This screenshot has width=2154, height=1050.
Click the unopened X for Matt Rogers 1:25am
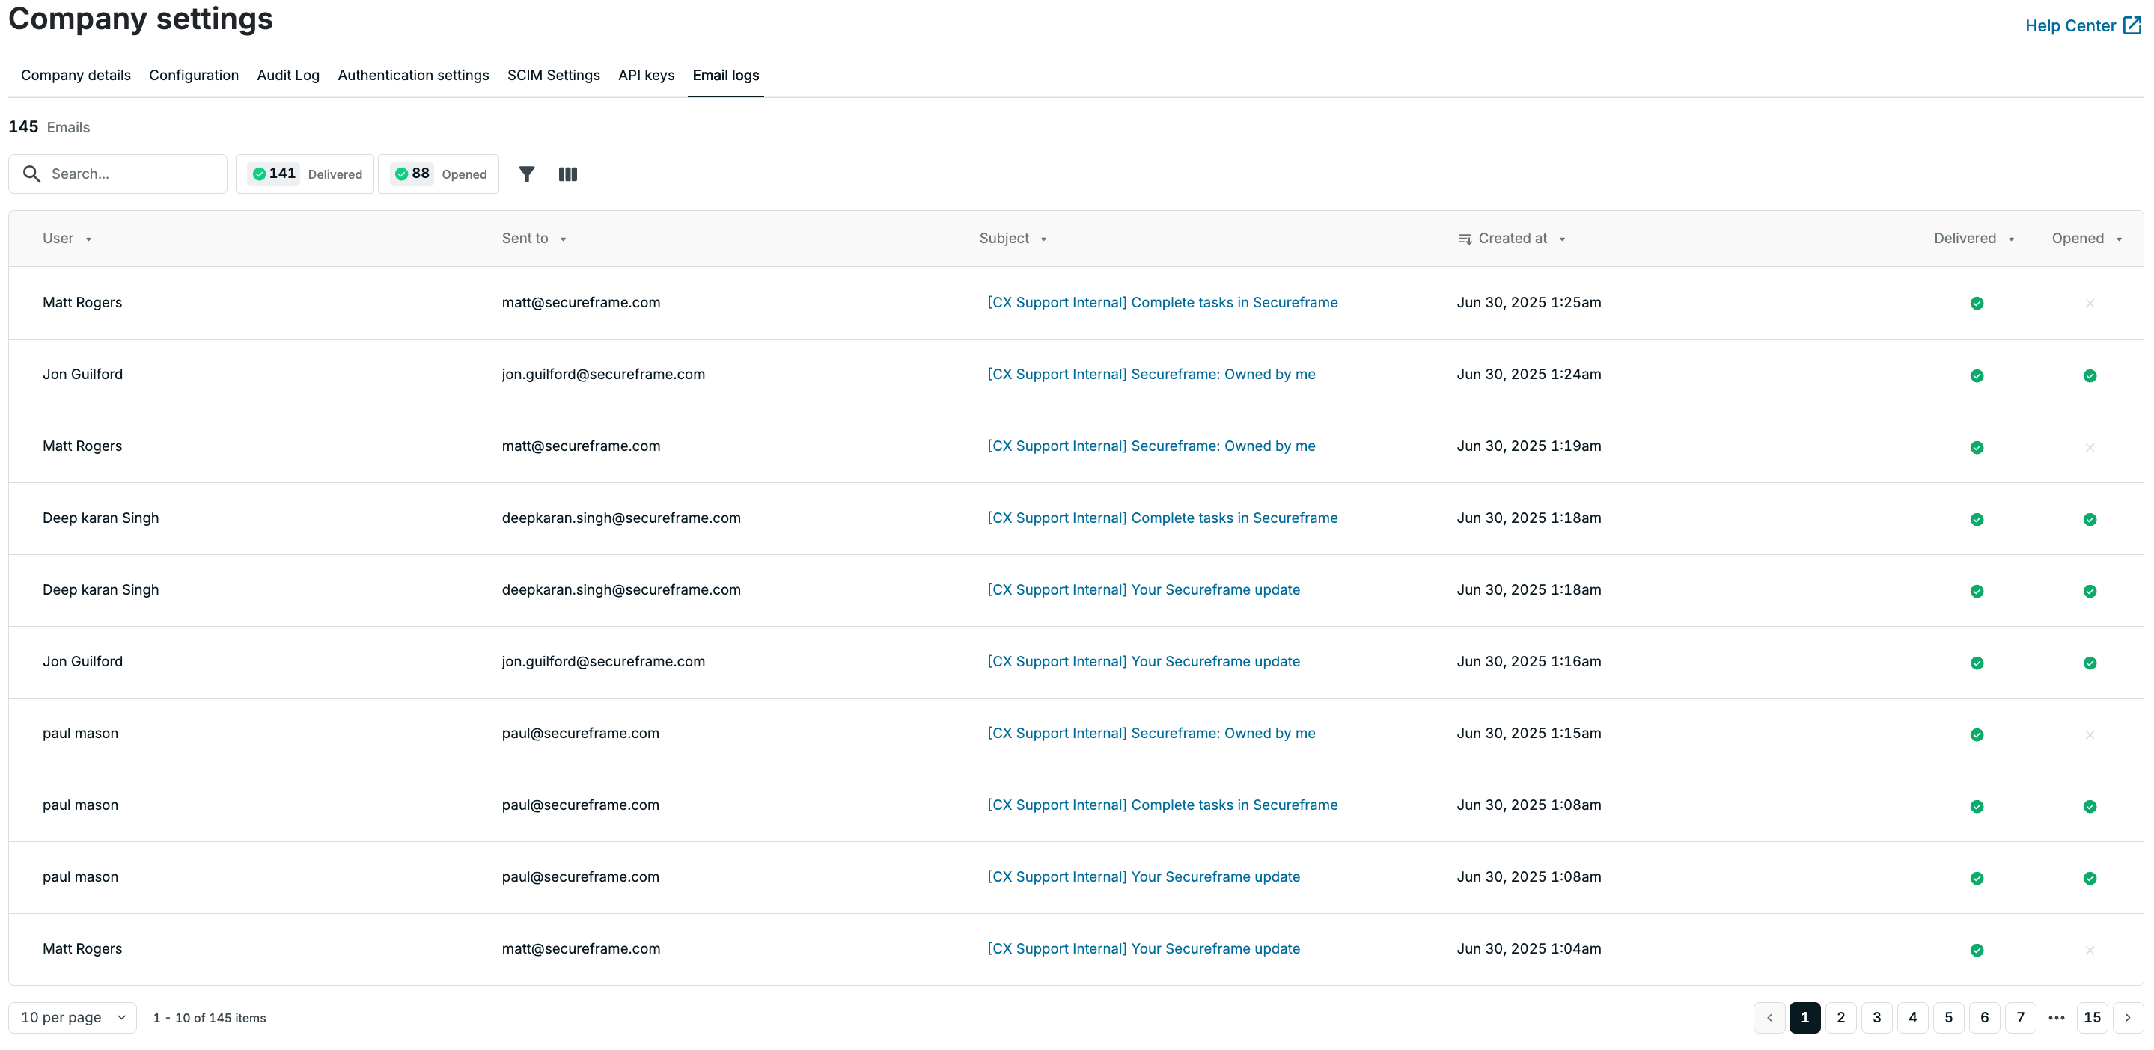(2090, 303)
